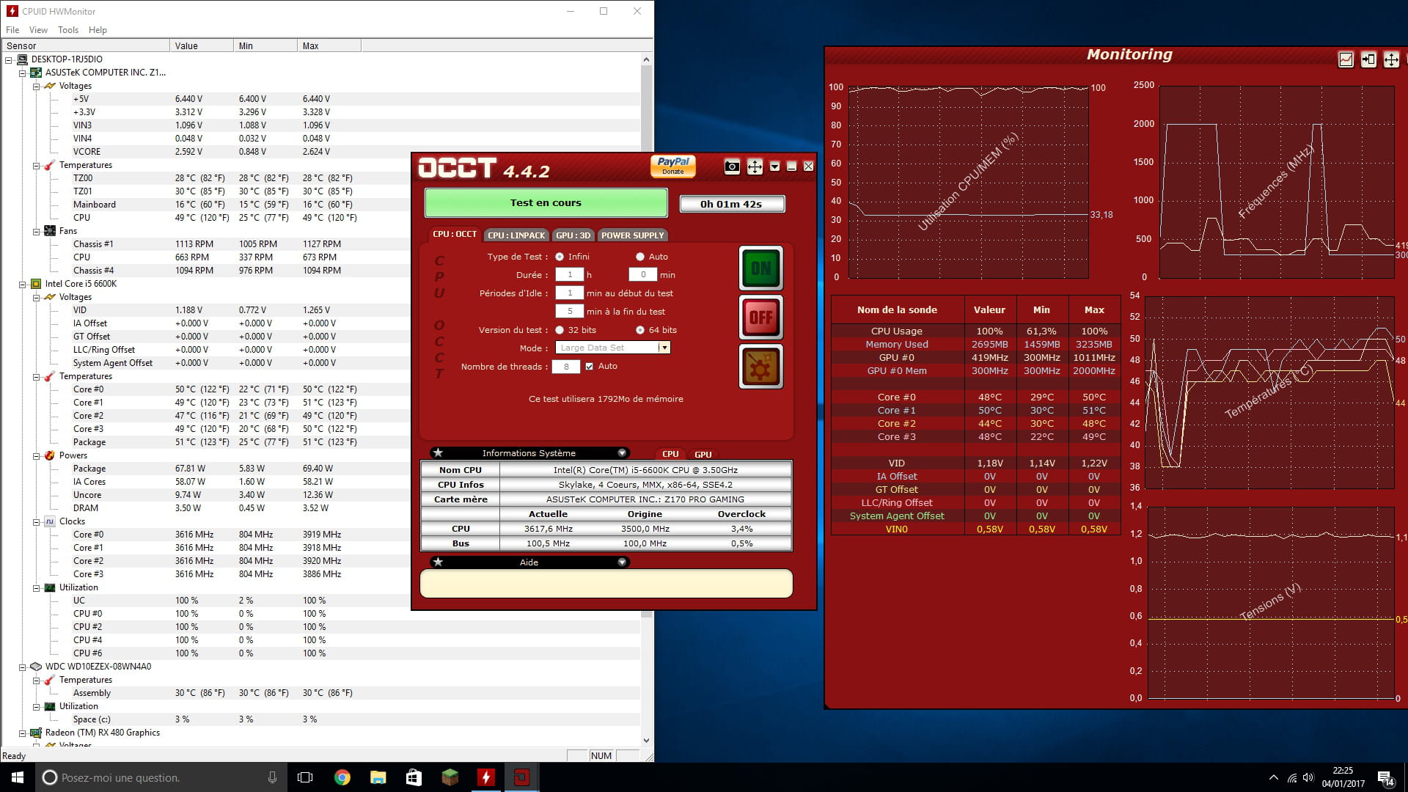This screenshot has width=1408, height=792.
Task: Select Infini test type radio button
Action: click(560, 257)
